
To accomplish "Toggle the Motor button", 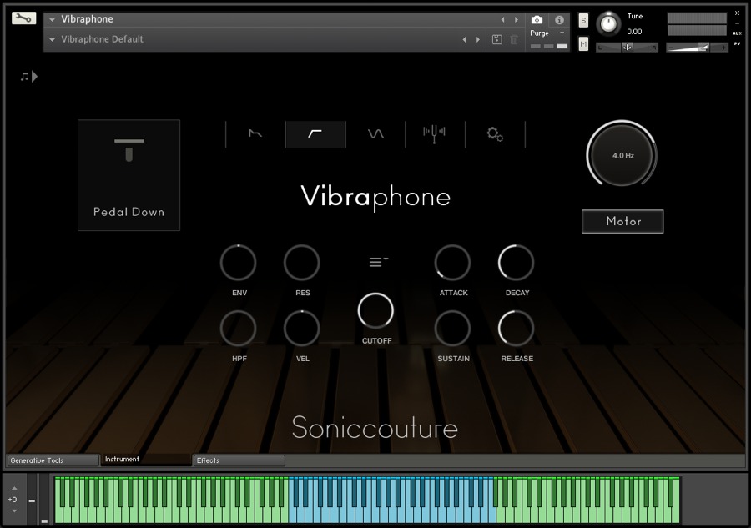I will [622, 221].
